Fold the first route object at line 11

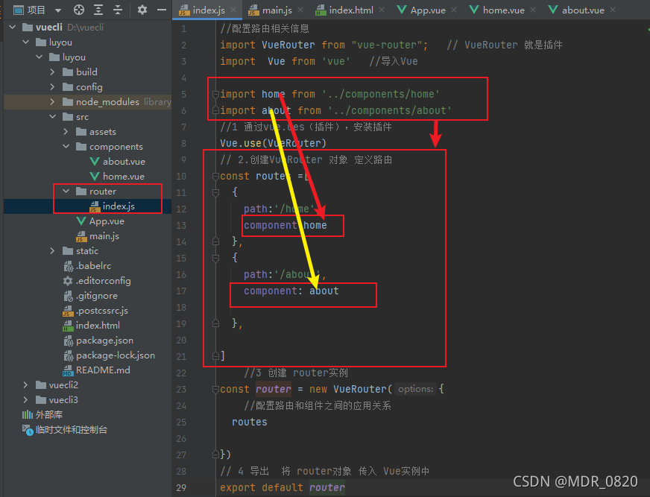[215, 193]
